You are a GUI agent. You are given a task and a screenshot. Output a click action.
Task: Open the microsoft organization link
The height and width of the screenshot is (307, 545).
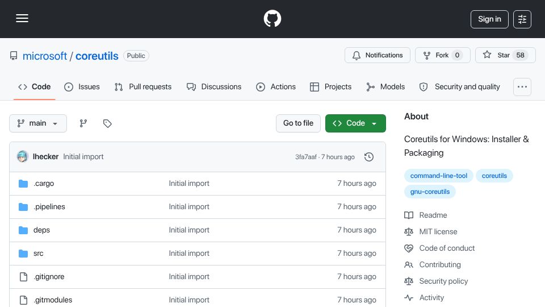click(44, 56)
